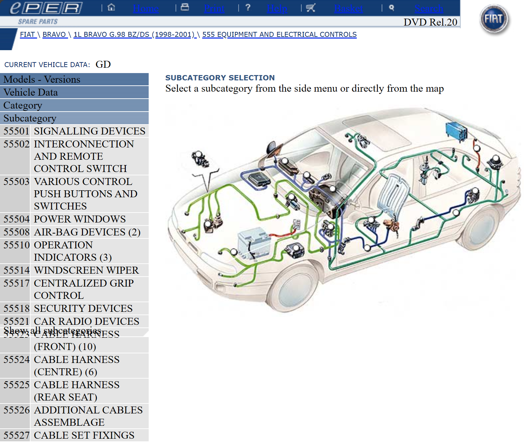Select 55514 Windscreen Wiper

point(74,270)
